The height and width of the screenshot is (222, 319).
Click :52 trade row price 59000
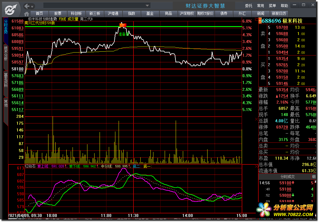coord(285,195)
